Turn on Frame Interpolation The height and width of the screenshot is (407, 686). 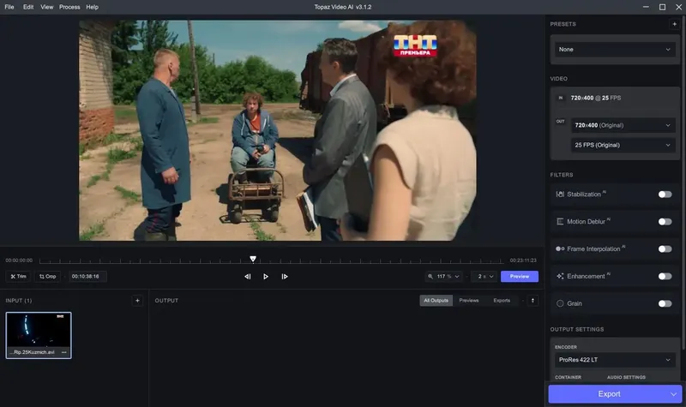tap(665, 248)
